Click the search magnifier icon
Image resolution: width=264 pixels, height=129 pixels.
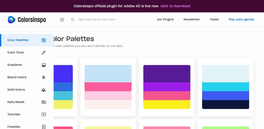click(72, 20)
